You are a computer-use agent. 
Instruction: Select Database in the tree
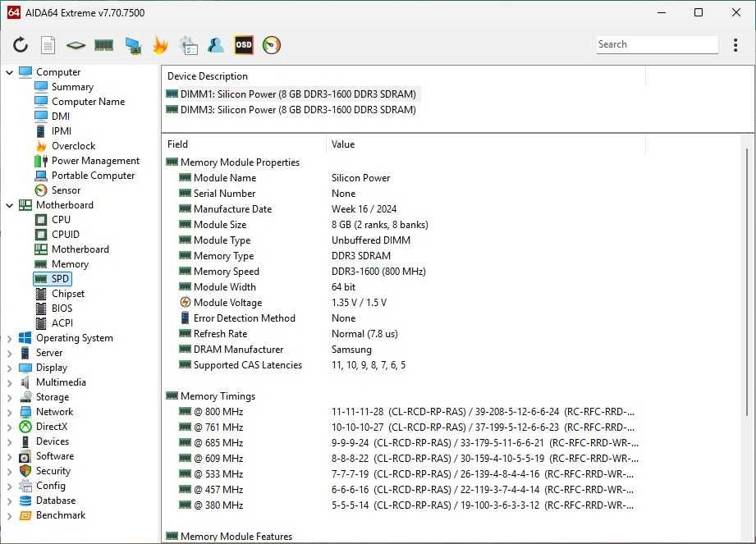pyautogui.click(x=56, y=501)
